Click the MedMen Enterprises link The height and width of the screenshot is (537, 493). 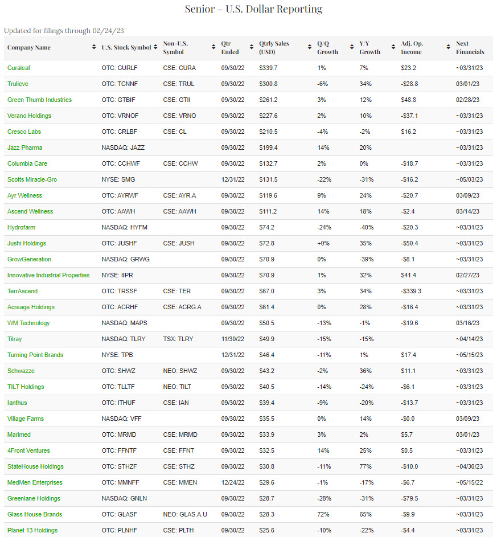pos(35,482)
